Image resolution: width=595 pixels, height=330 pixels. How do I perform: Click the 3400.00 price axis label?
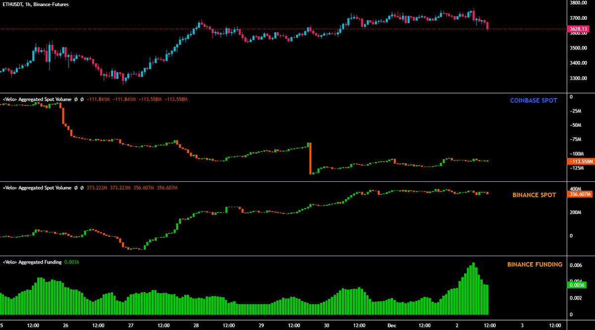pos(579,63)
